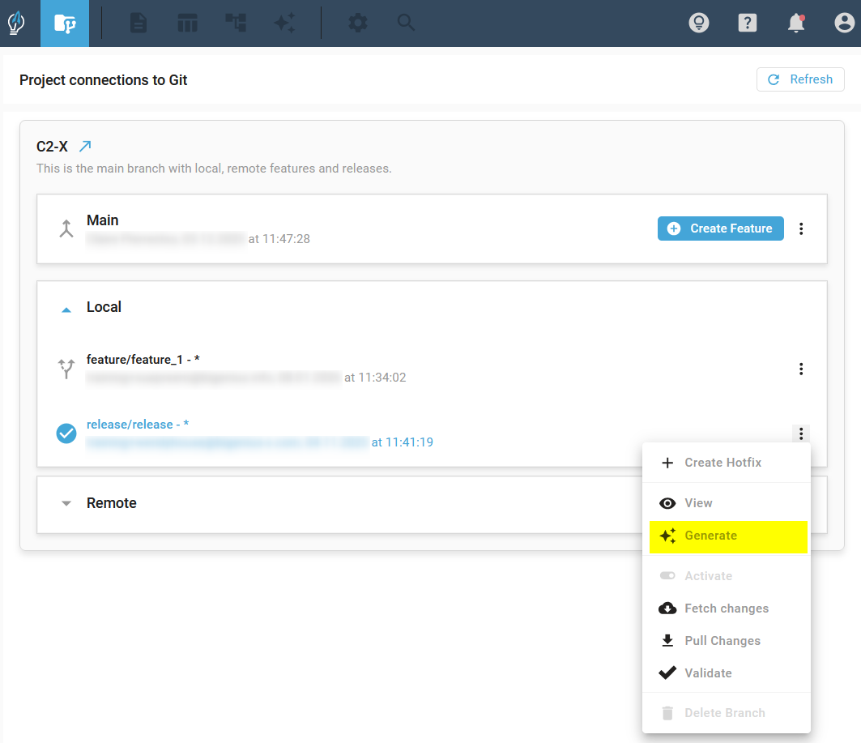The image size is (861, 743).
Task: Open the C2-X external link arrow
Action: click(85, 147)
